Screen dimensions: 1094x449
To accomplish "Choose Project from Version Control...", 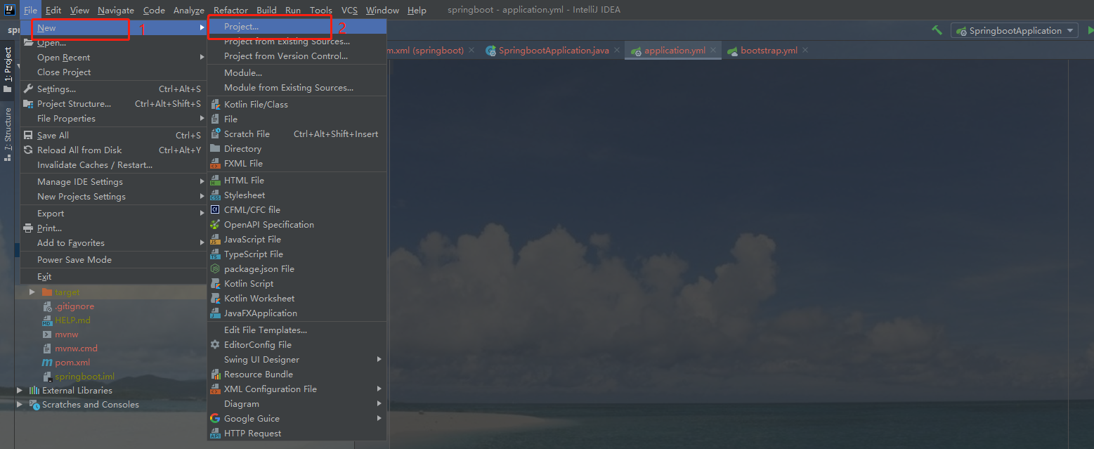I will [x=297, y=56].
